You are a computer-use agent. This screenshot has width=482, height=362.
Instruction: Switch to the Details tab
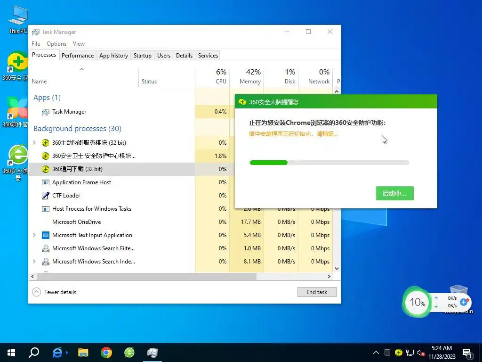(184, 56)
